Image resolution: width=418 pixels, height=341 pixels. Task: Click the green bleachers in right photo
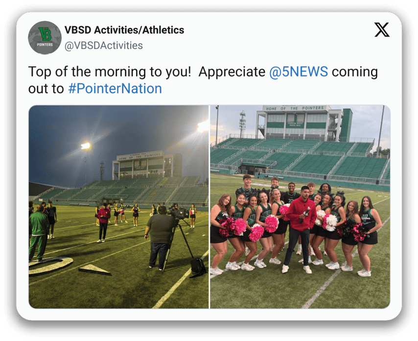click(300, 159)
